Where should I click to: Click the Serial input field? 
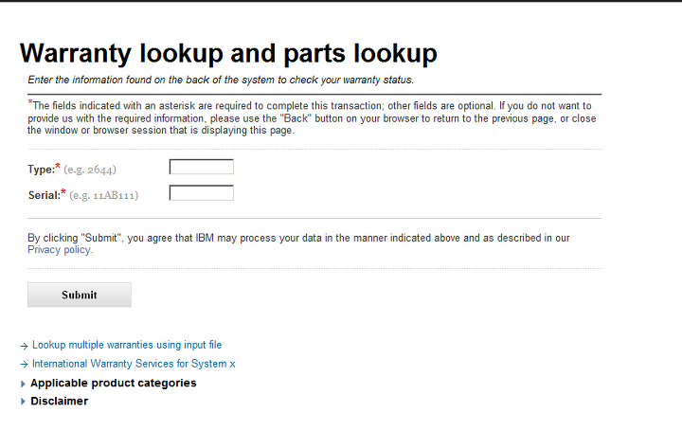tap(202, 193)
